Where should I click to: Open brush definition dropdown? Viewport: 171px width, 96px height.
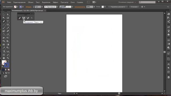(72, 7)
